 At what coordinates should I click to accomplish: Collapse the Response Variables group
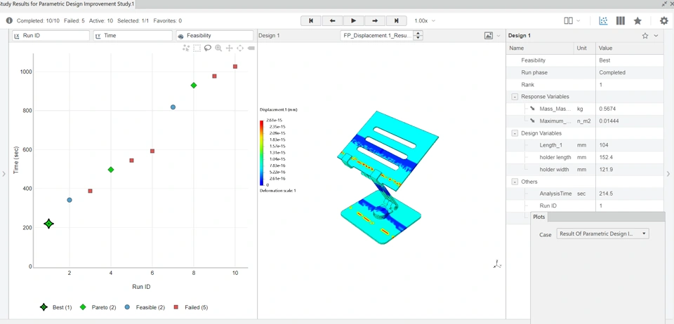pyautogui.click(x=515, y=97)
